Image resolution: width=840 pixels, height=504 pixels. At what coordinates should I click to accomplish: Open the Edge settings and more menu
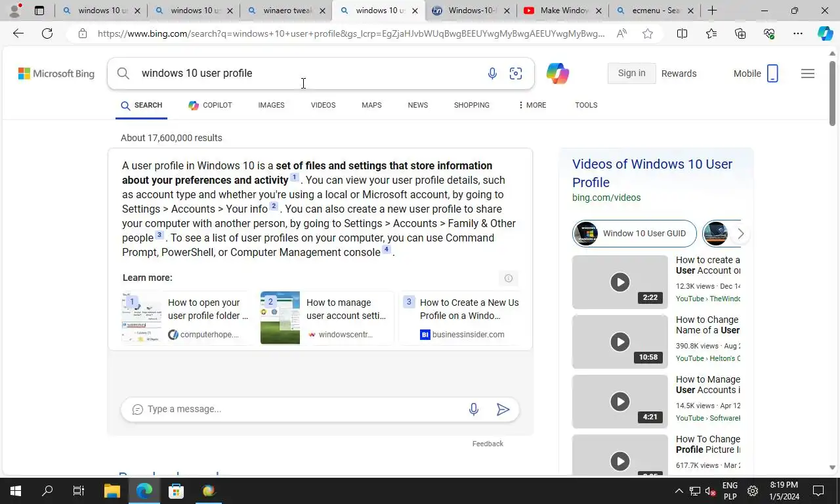click(x=798, y=33)
